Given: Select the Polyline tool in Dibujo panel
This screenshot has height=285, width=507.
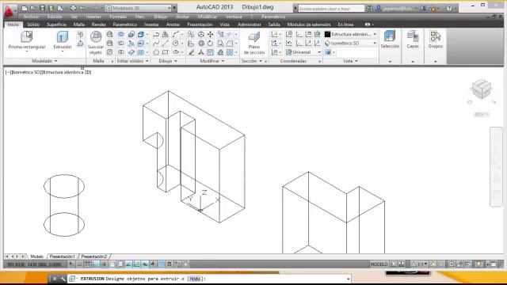Looking at the screenshot, I should coord(156,34).
